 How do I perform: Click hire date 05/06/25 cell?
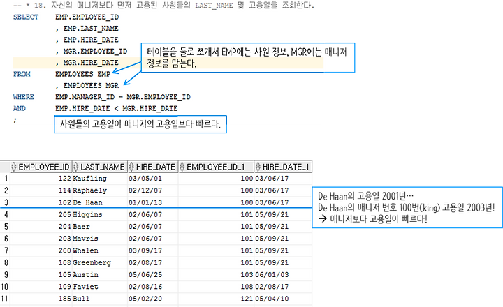(153, 275)
